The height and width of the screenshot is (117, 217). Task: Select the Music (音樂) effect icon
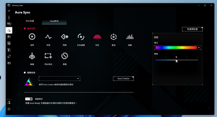pos(130,37)
